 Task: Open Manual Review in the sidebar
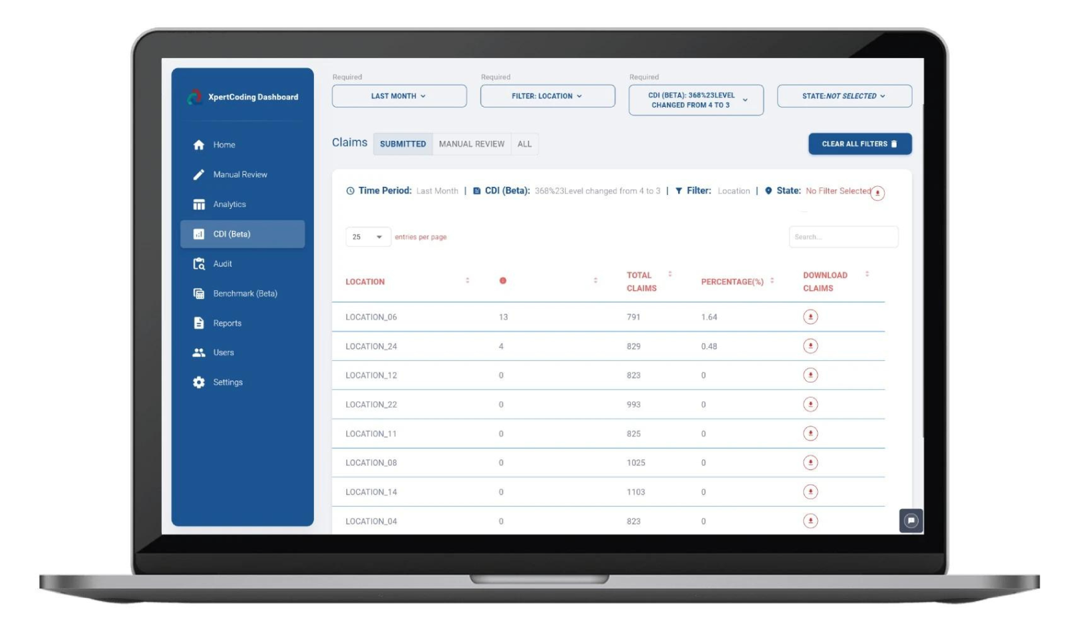[243, 175]
